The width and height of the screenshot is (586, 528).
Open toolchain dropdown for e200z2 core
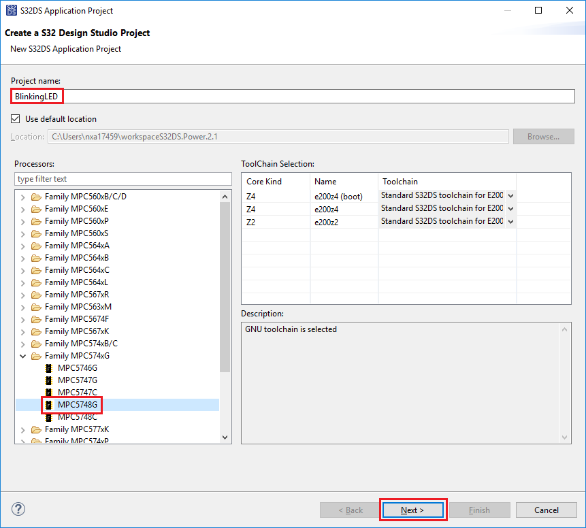click(510, 222)
